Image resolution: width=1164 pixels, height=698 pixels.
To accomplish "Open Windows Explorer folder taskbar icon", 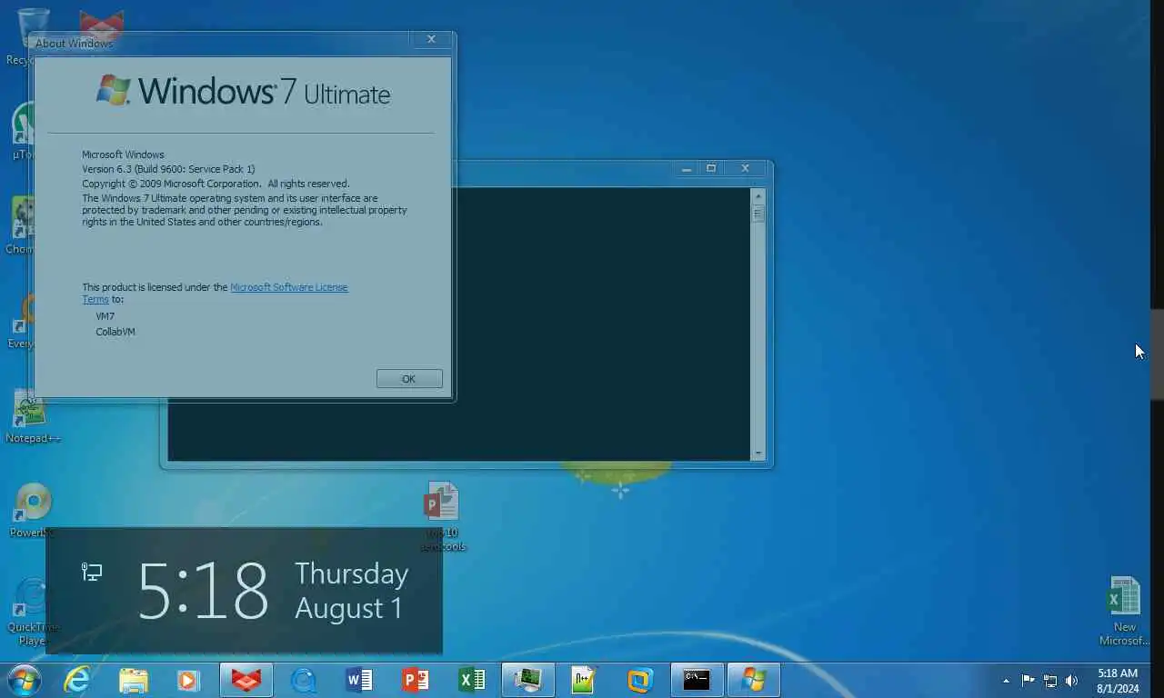I will pos(133,680).
